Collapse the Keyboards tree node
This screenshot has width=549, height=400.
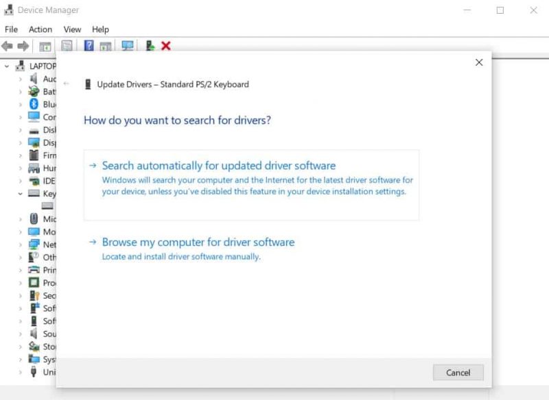click(x=19, y=194)
